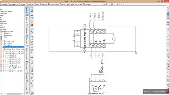Go to previous page with up arrow

tap(32, 16)
